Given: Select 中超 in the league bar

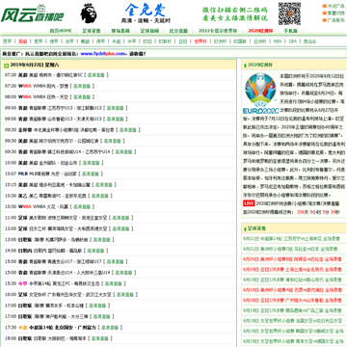Looking at the screenshot, I should pos(116,41).
